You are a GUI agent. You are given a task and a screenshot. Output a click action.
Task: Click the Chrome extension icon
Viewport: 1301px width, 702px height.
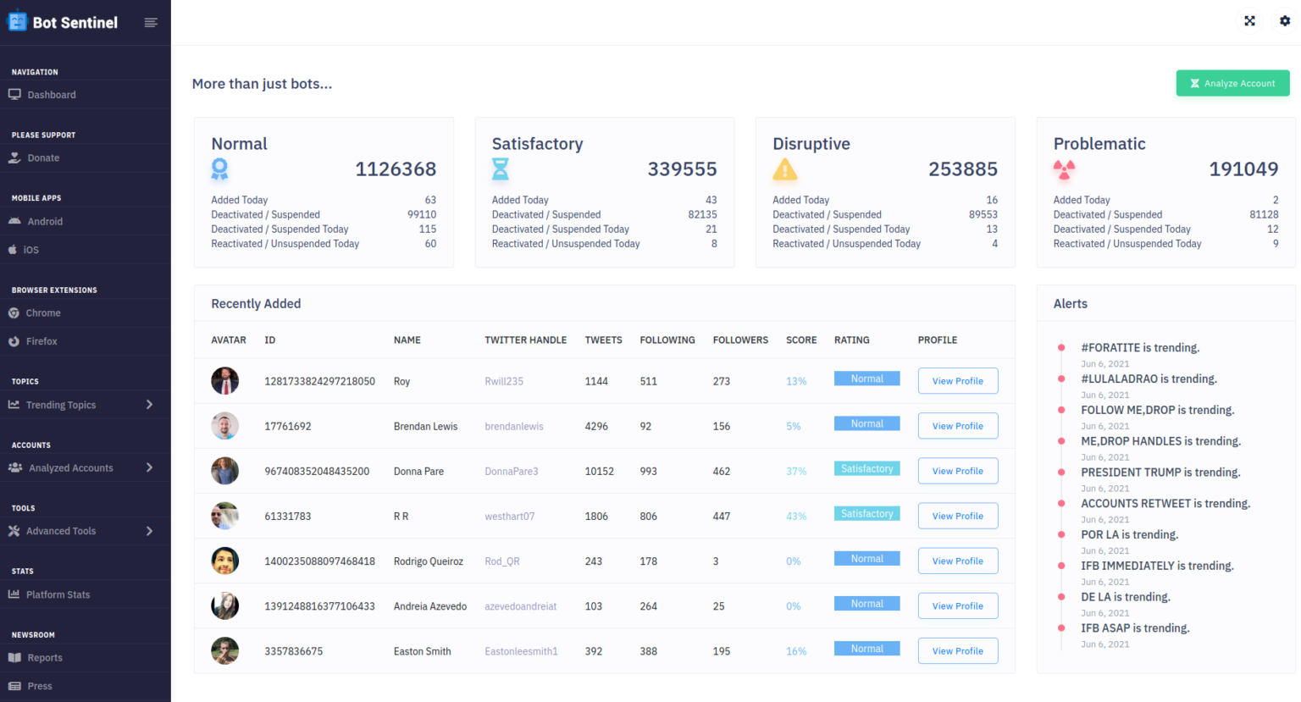pos(14,312)
